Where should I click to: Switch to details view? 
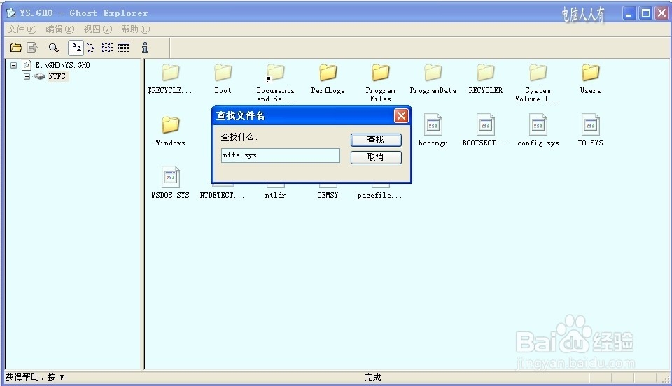[123, 48]
